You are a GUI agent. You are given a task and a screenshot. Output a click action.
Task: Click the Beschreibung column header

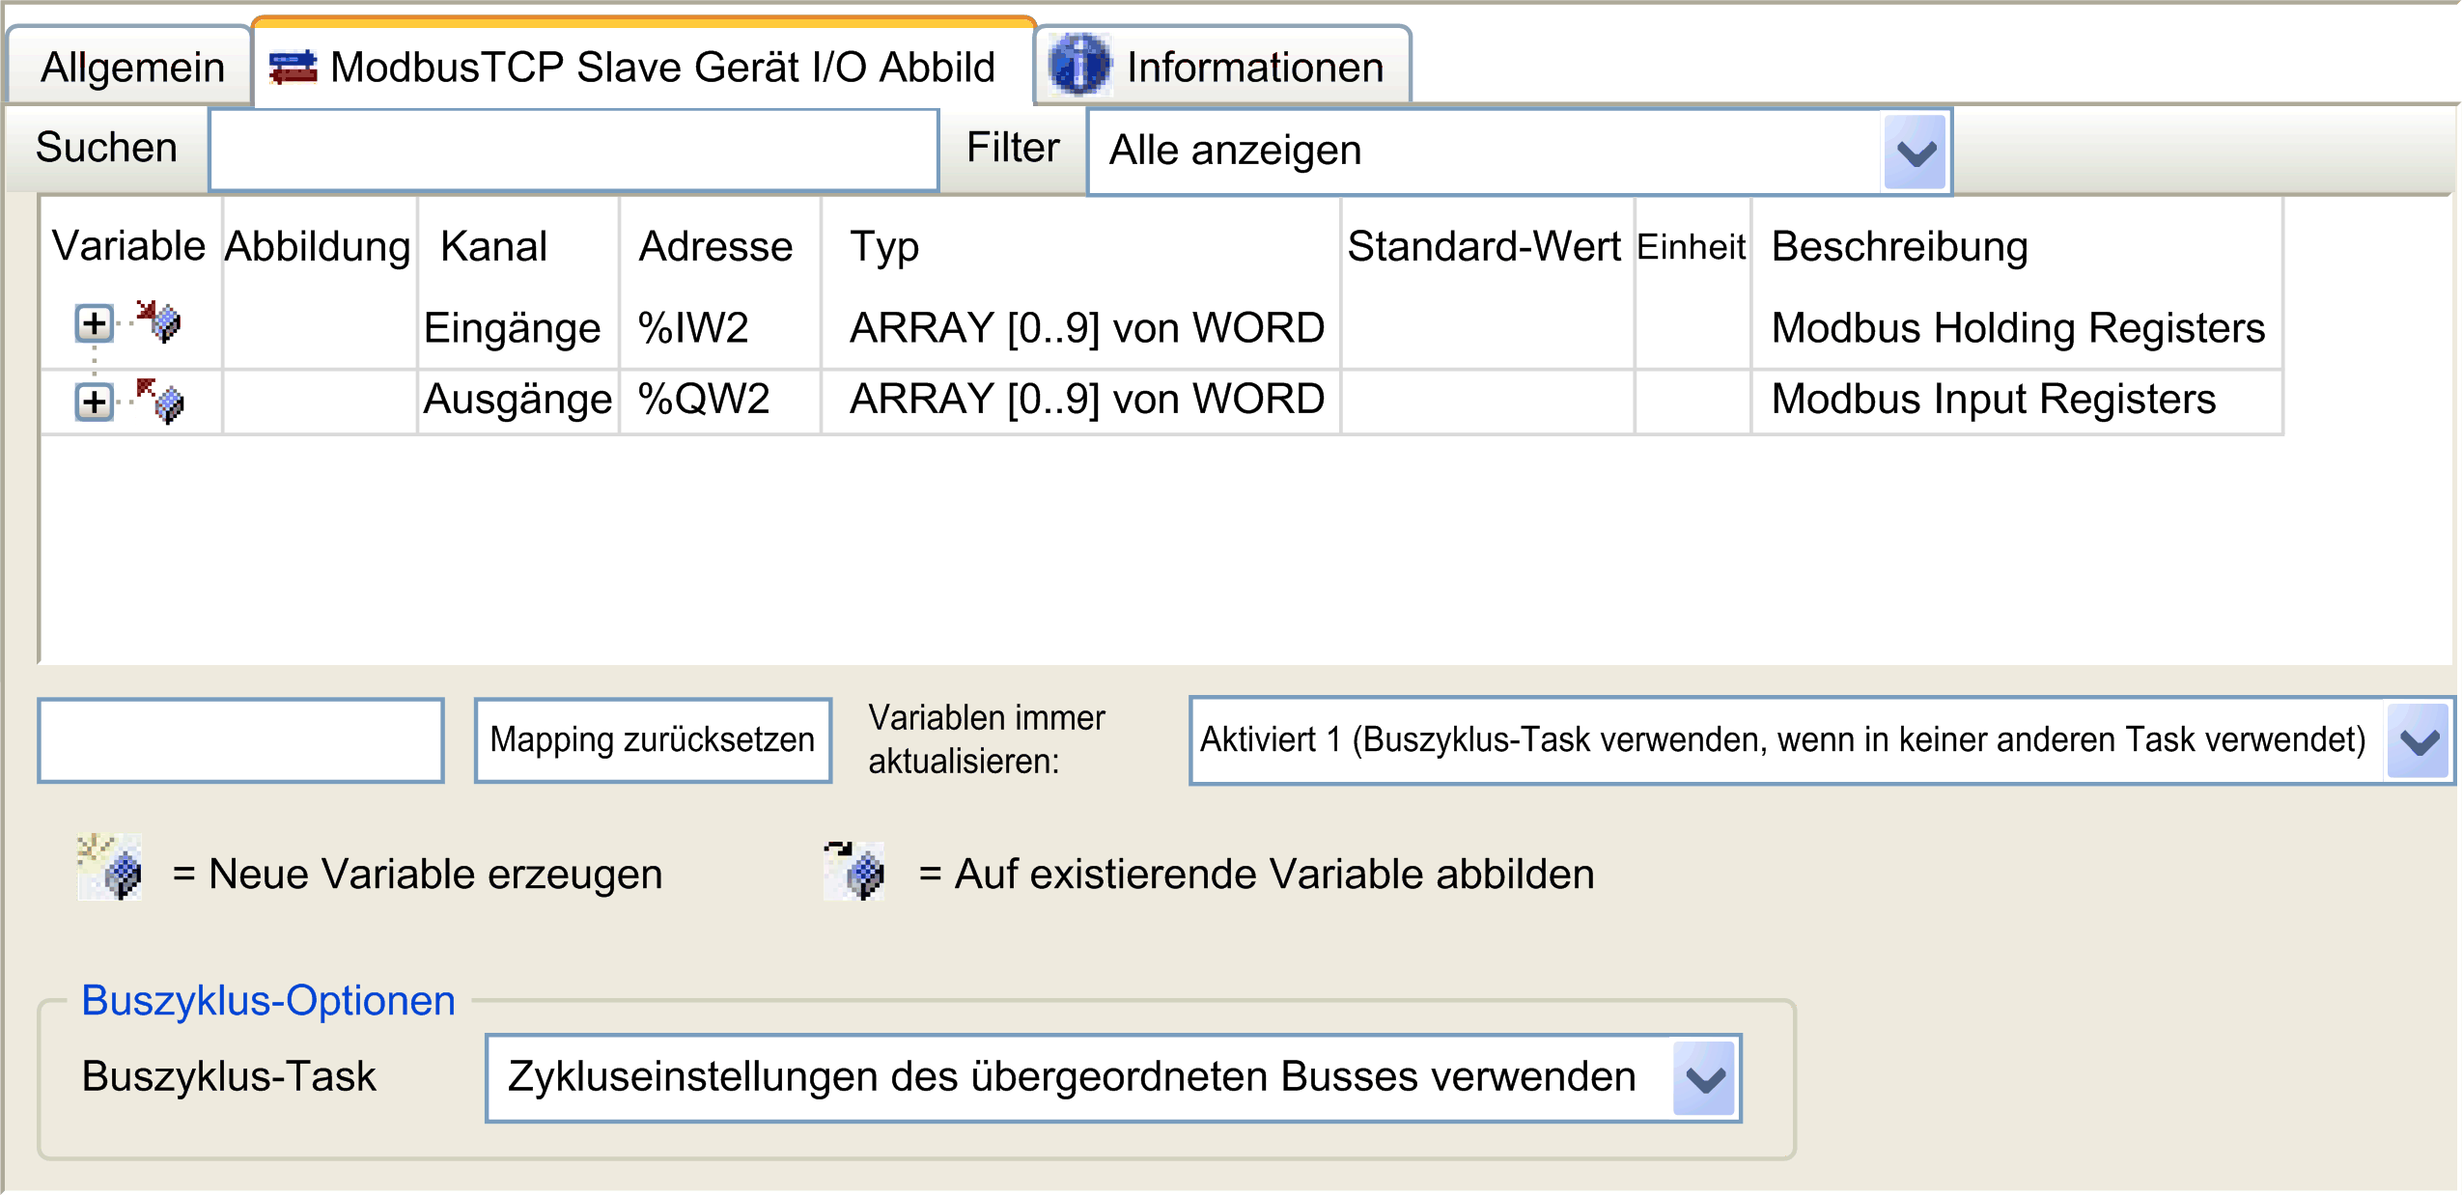[x=1899, y=247]
